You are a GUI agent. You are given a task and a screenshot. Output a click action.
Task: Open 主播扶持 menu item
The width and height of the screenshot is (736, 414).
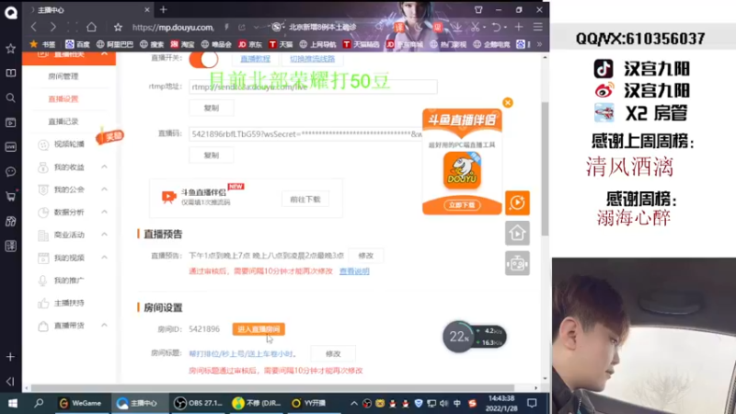coord(69,303)
